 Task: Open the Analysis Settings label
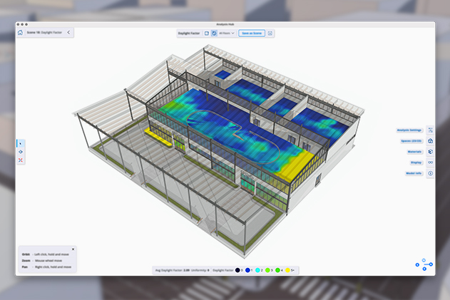(x=409, y=130)
